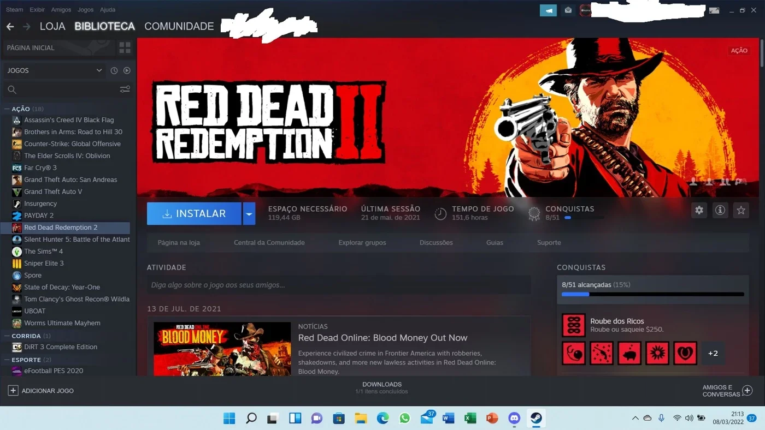The width and height of the screenshot is (765, 430).
Task: Open WhatsApp from the taskbar
Action: coord(404,419)
